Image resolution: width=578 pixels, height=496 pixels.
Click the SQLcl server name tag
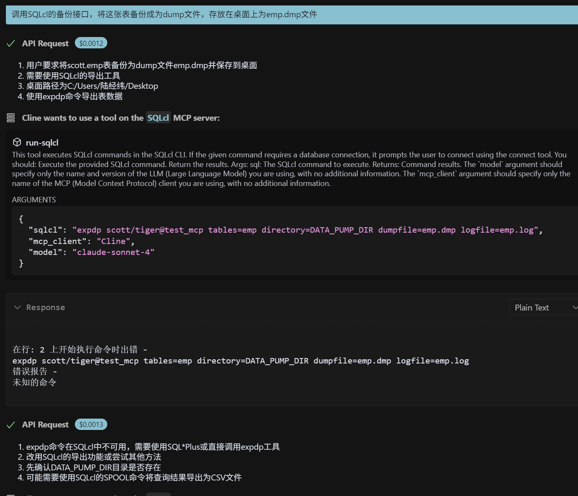click(x=158, y=118)
